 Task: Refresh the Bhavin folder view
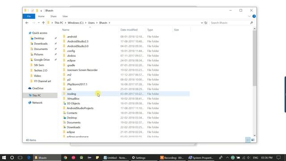pos(206,23)
